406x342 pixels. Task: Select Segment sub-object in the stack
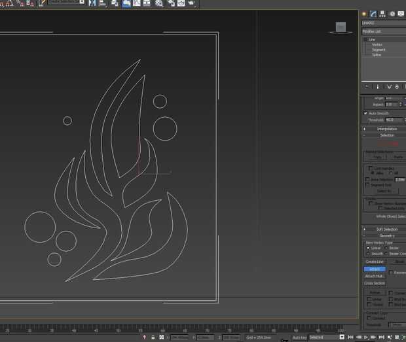[378, 50]
